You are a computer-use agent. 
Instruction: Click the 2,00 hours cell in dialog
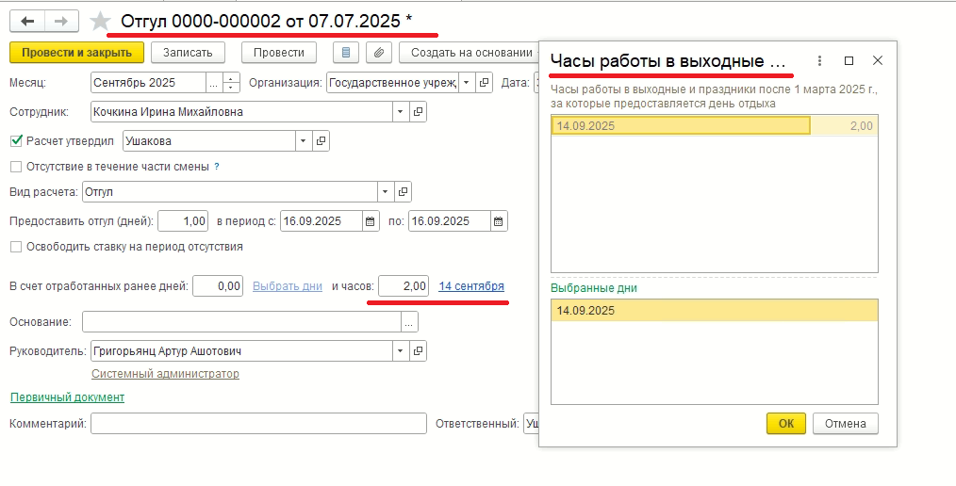click(x=845, y=126)
